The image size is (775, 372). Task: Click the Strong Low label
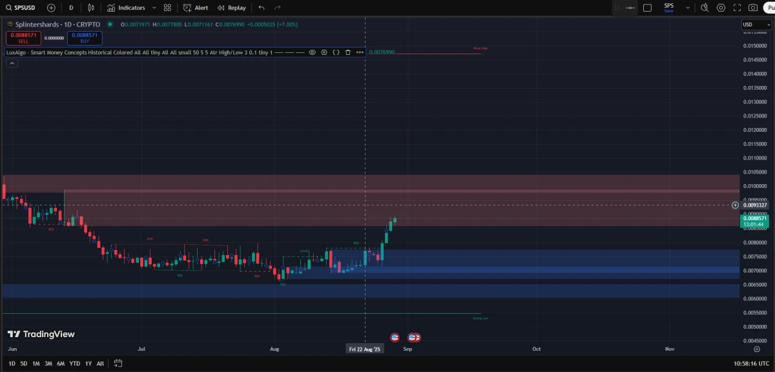(x=480, y=318)
